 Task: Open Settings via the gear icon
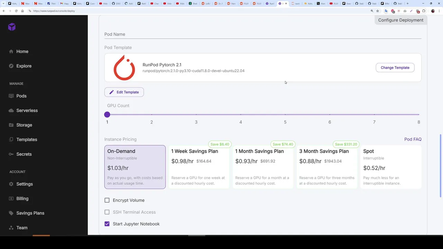click(x=11, y=184)
